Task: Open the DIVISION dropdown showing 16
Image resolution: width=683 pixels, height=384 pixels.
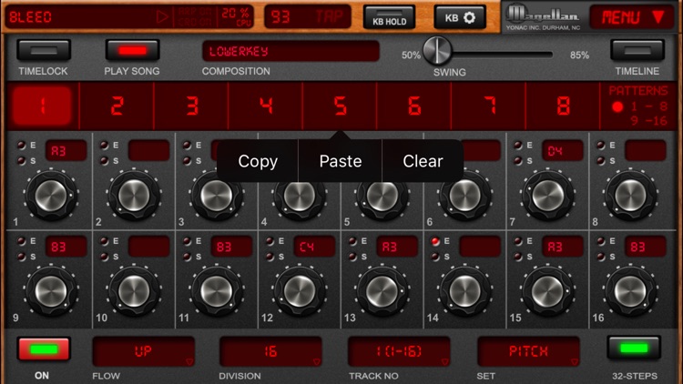Action: point(270,351)
